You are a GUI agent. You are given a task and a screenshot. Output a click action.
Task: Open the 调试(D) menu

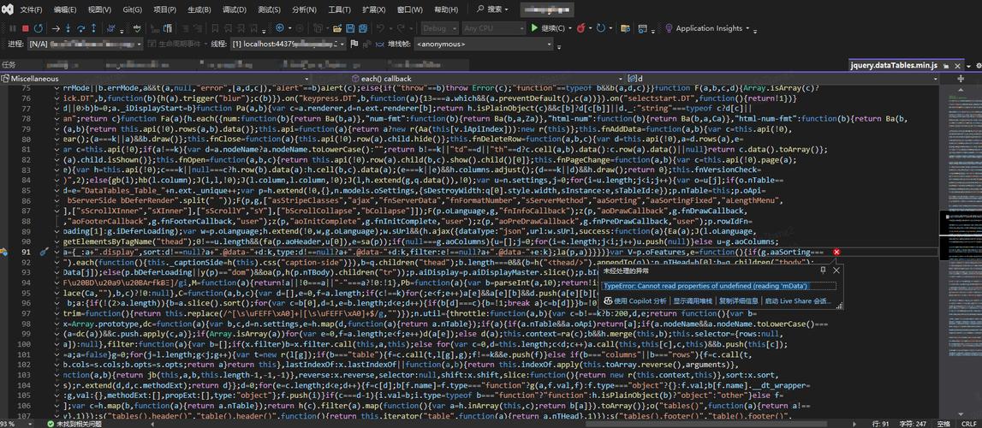235,9
